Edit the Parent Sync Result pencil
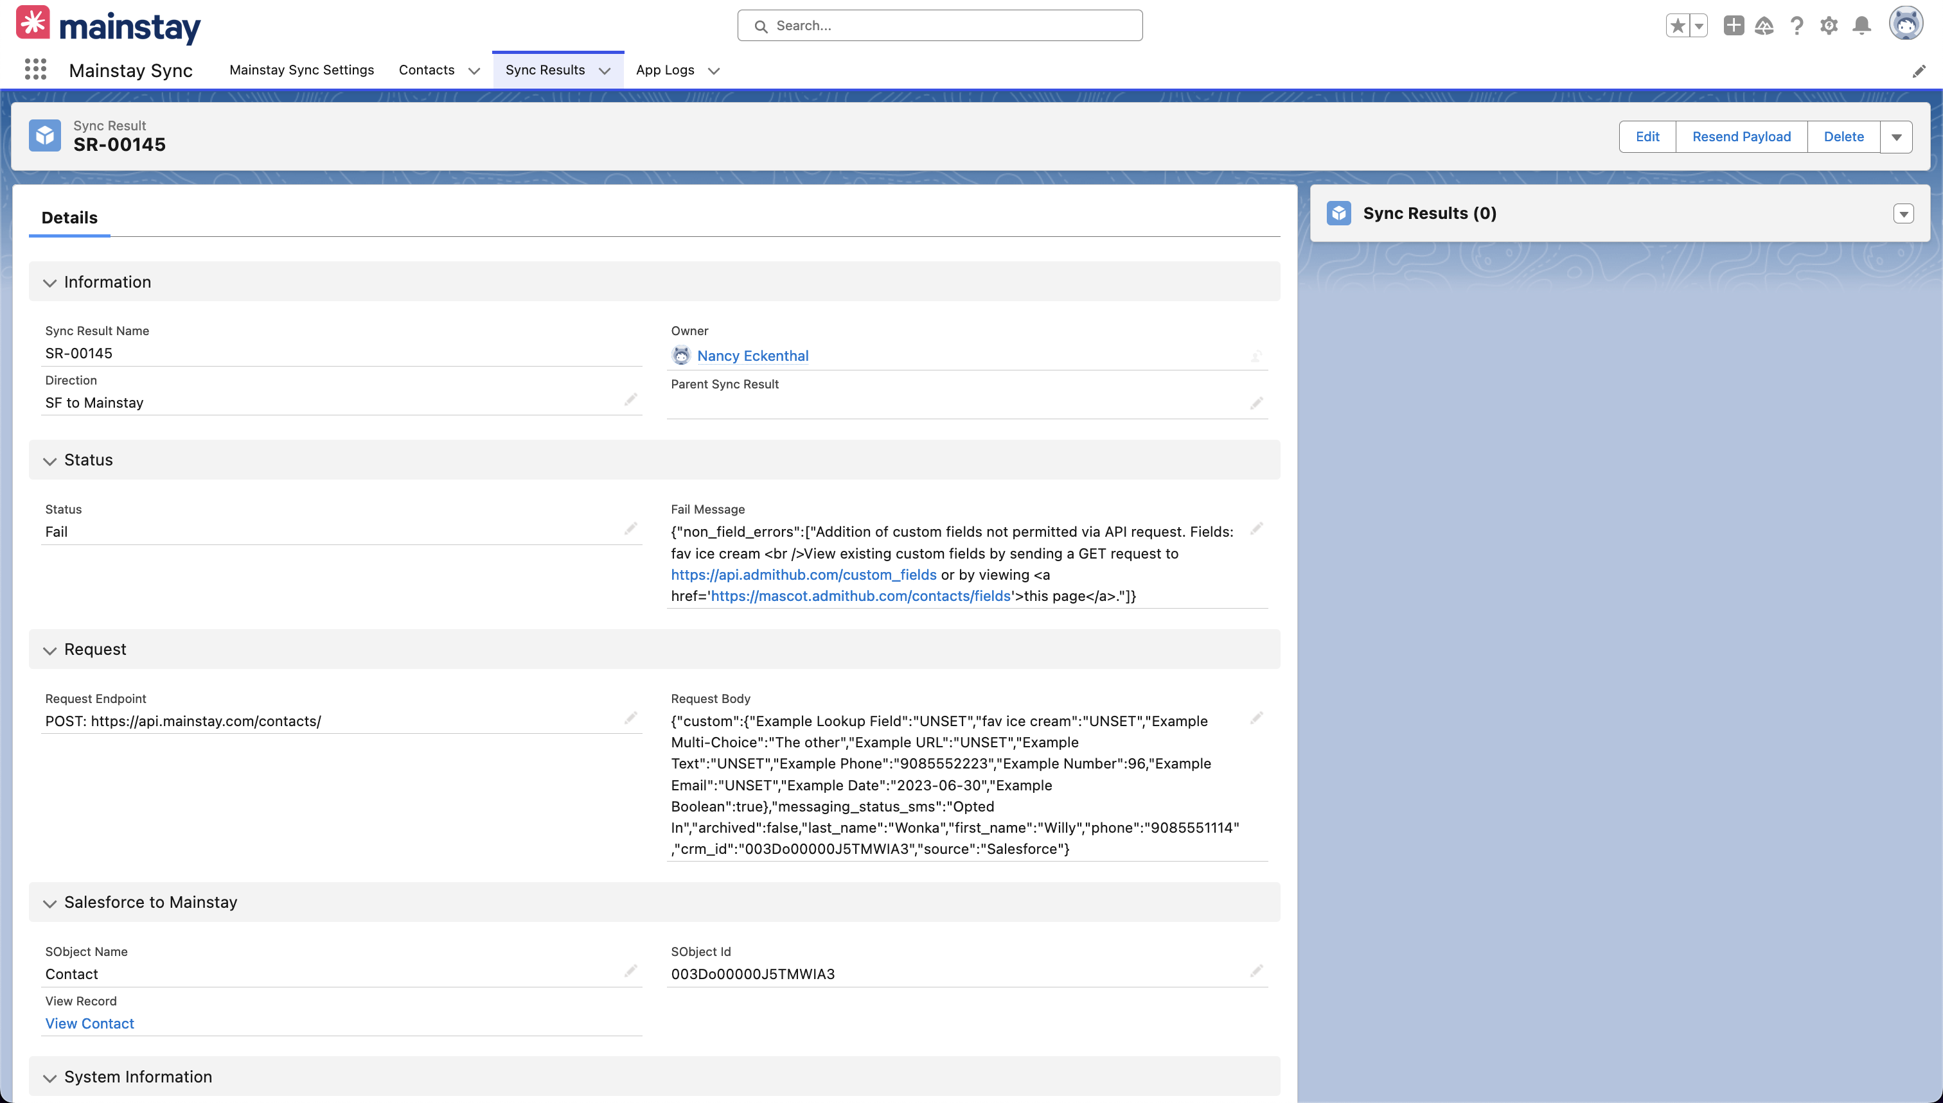Viewport: 1943px width, 1103px height. 1256,403
